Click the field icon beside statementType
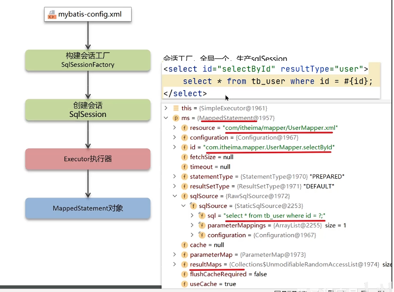Viewport: 394px width, 292px height. 184,177
